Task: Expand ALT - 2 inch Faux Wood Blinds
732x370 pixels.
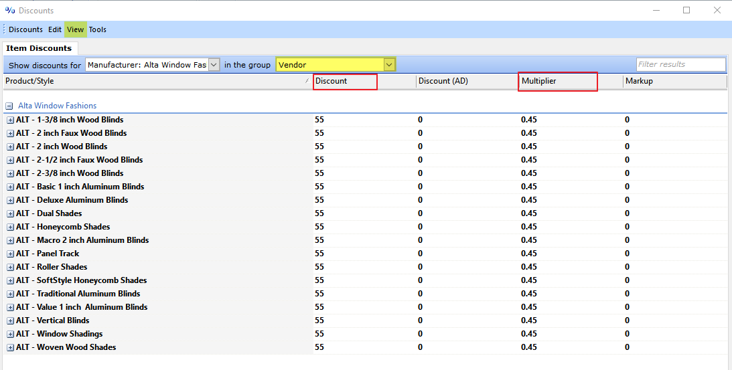Action: pyautogui.click(x=10, y=133)
